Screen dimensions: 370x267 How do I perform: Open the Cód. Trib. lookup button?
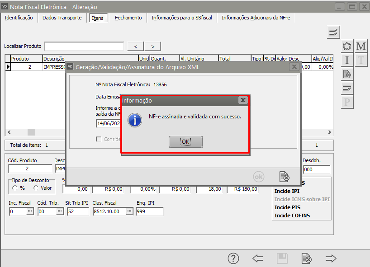(x=60, y=211)
